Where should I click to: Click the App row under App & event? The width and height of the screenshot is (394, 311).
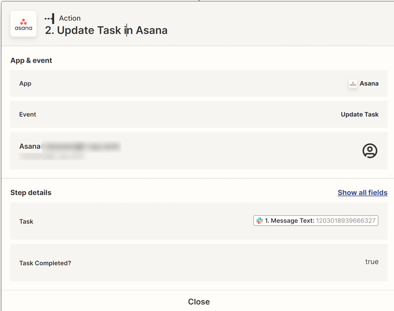click(x=197, y=83)
